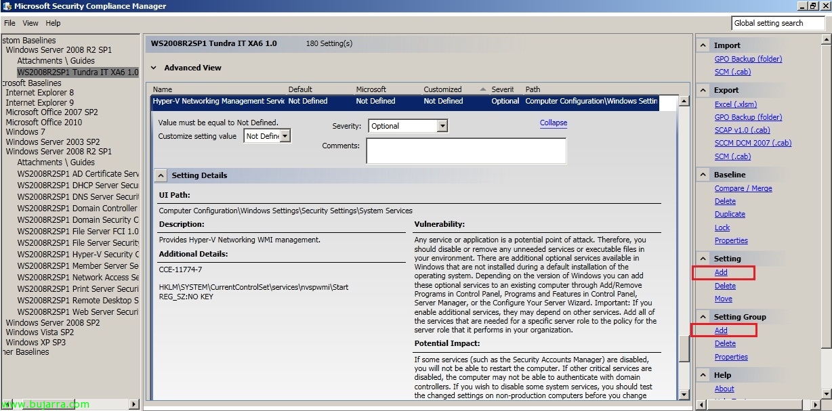This screenshot has width=832, height=411.
Task: Click Delete under Setting
Action: point(725,286)
